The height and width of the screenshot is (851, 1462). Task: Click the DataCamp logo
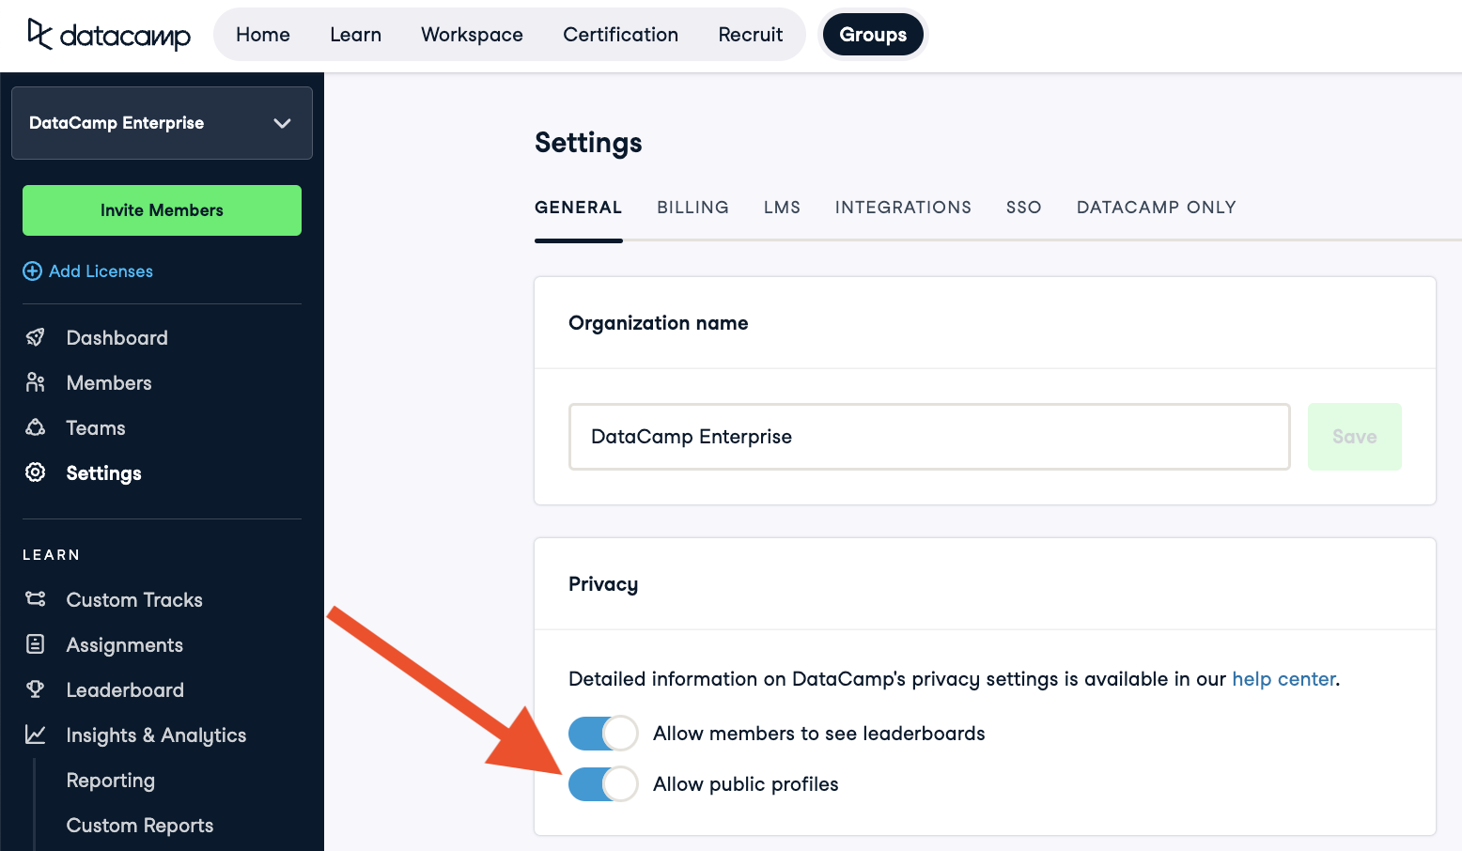click(108, 35)
